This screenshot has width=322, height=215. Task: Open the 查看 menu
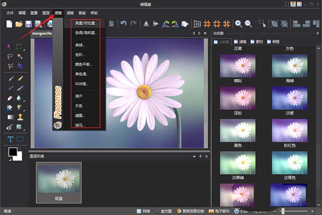tap(82, 13)
